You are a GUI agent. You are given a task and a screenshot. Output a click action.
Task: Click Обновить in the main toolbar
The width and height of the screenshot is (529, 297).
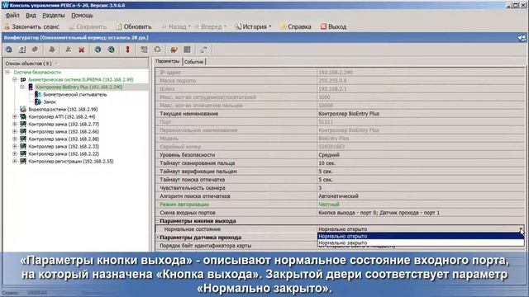coord(134,26)
